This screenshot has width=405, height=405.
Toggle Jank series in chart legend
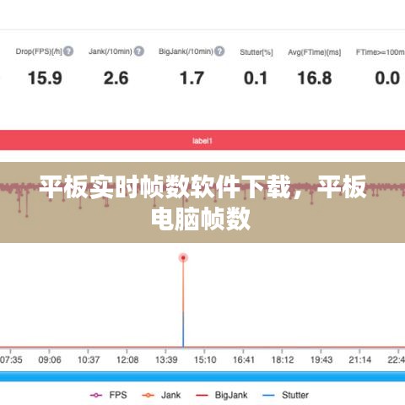161,395
